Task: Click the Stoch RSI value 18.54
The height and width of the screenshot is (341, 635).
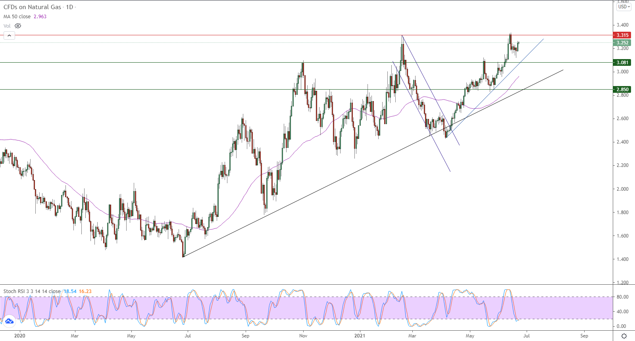Action: [70, 291]
